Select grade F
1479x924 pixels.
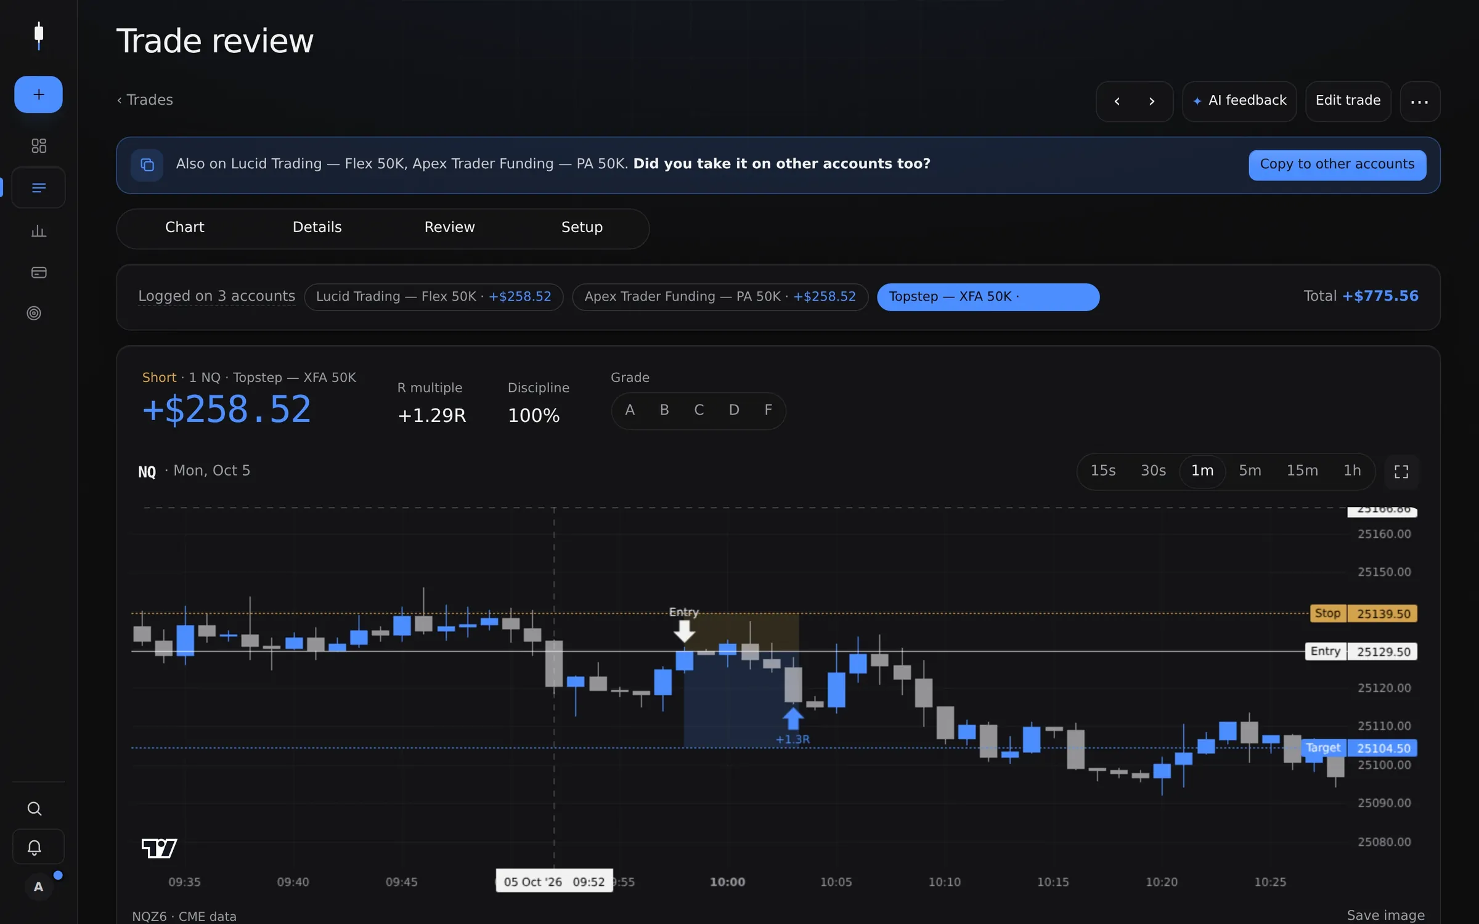click(x=768, y=410)
